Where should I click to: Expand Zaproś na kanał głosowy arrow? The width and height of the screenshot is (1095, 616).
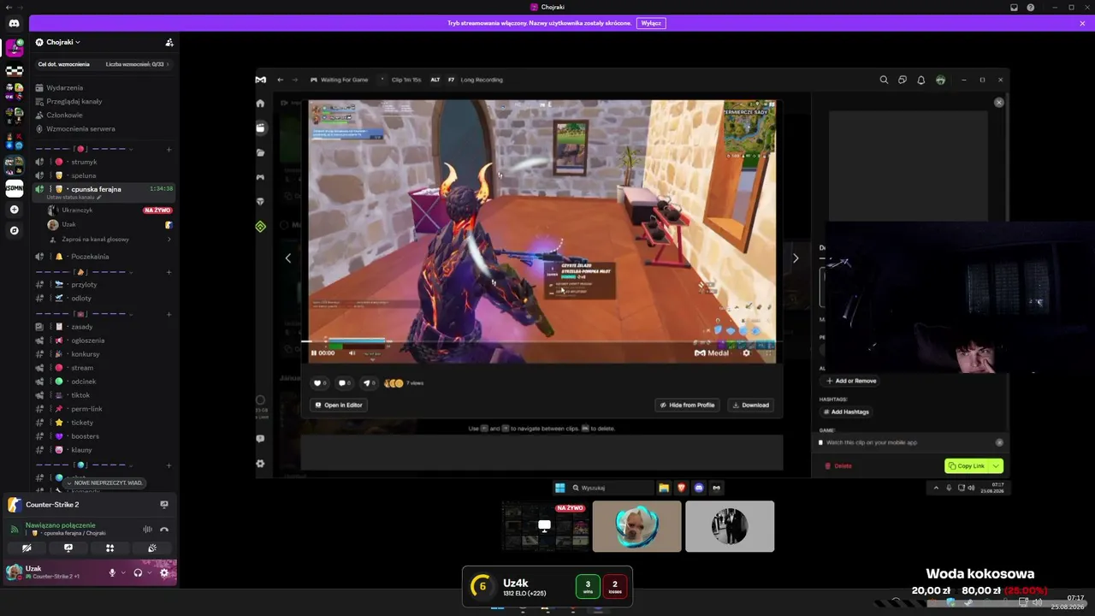click(x=168, y=240)
